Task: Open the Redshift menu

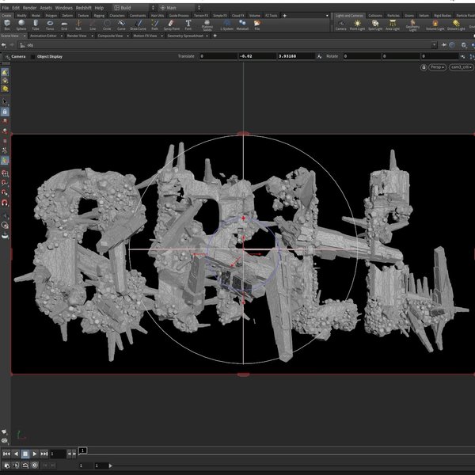Action: tap(84, 8)
